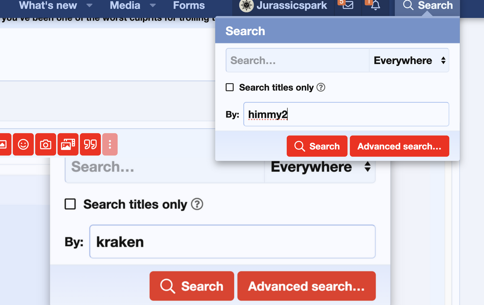Enable Search titles only in the popup

pyautogui.click(x=230, y=87)
